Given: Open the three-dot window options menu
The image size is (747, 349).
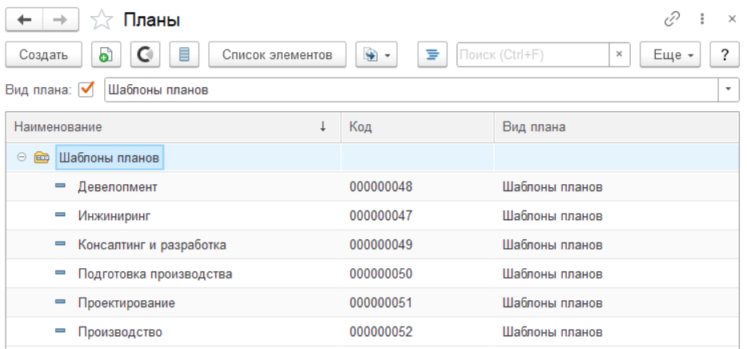Looking at the screenshot, I should (x=702, y=18).
